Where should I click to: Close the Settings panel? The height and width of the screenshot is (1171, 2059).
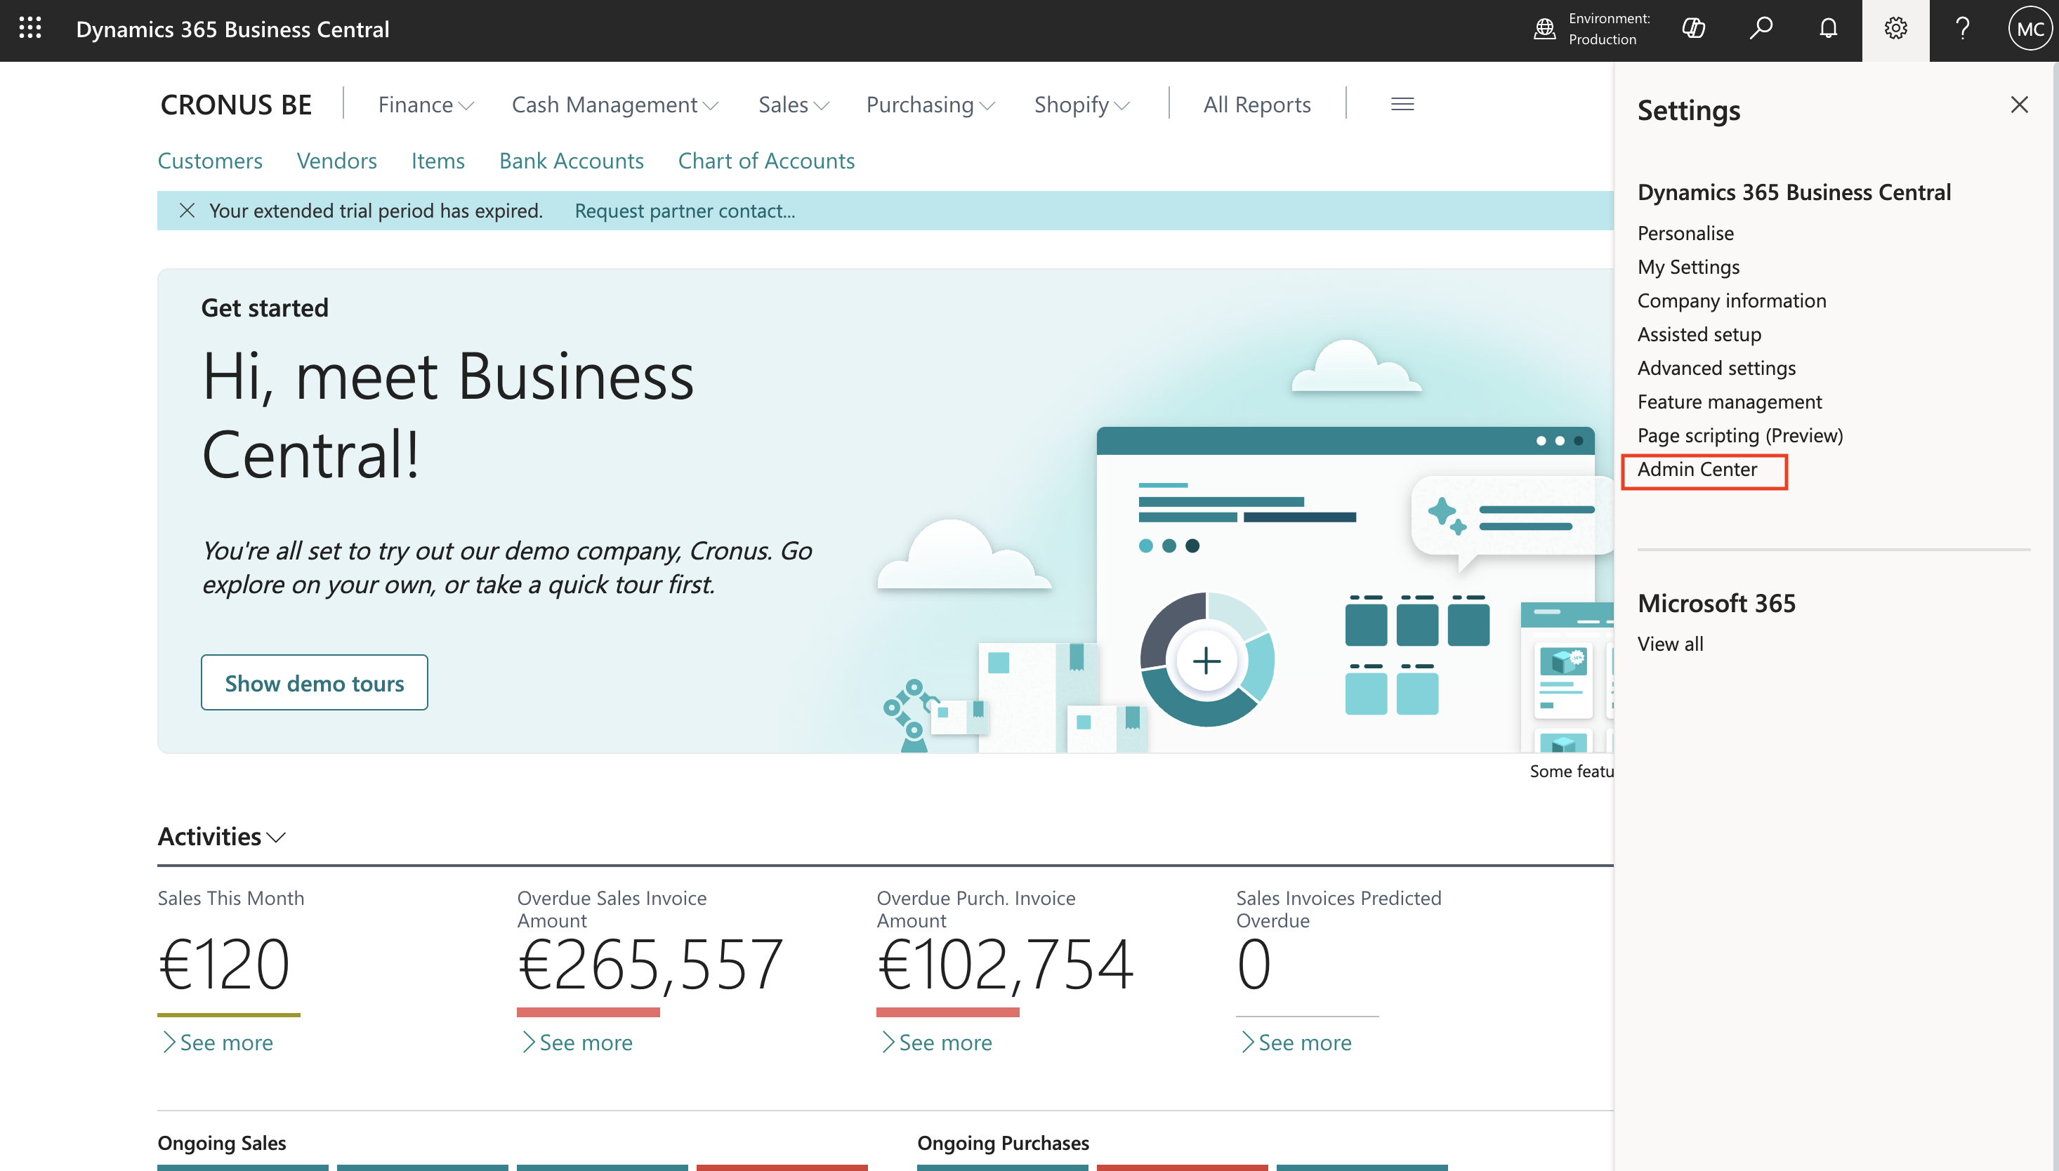2019,105
